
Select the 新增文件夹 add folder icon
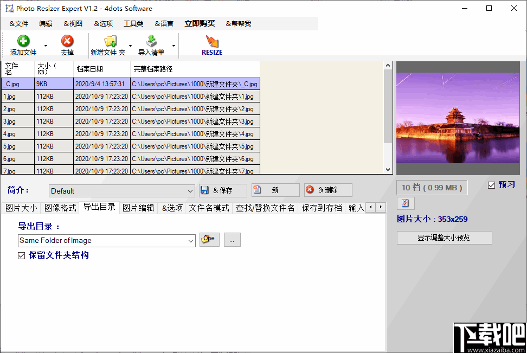[111, 41]
